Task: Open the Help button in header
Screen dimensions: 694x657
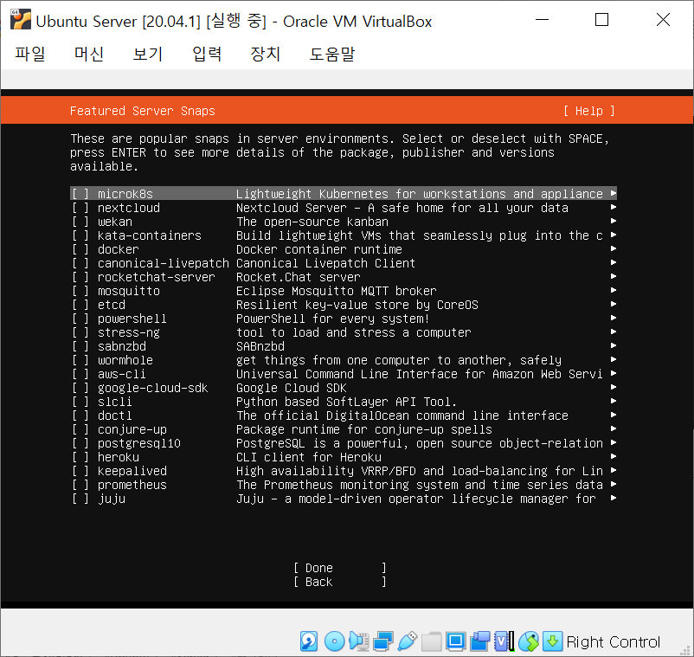Action: coord(589,111)
